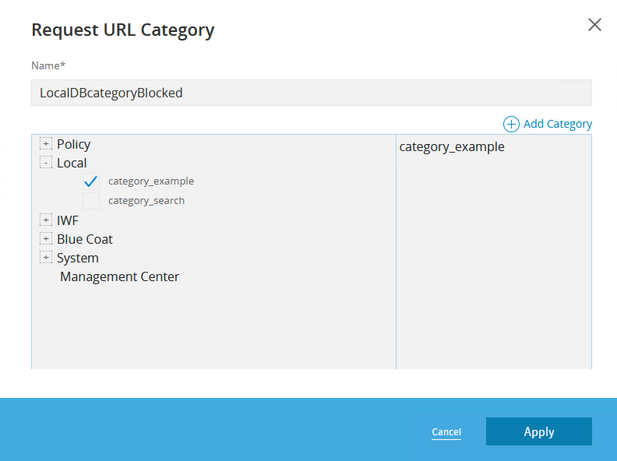Expand the Policy node with its plus box
The width and height of the screenshot is (617, 461).
[46, 144]
